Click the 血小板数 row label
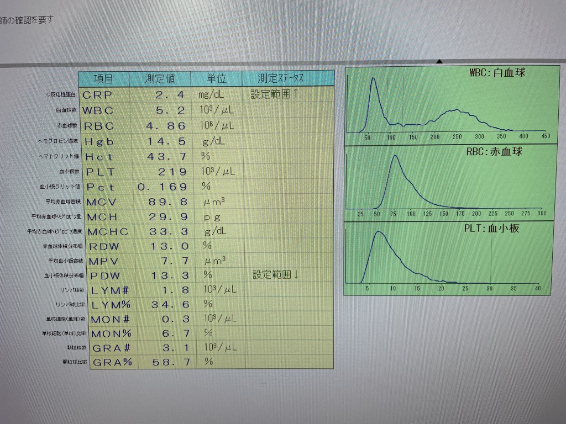 [x=69, y=171]
